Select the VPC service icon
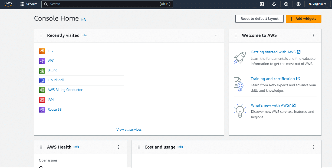Screen dimensions: 332x168 point(42,61)
